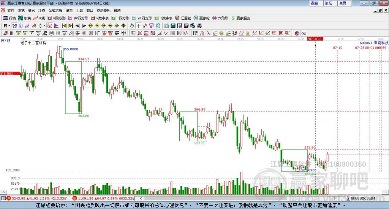
Task: Select the percent % retracement tool
Action: (209, 33)
